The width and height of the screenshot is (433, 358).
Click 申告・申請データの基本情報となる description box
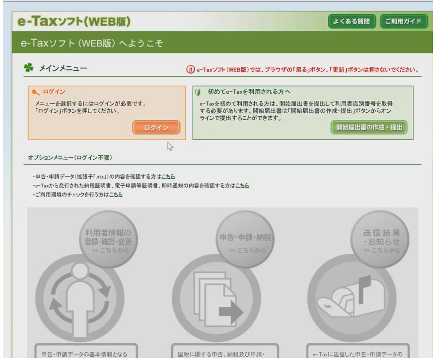[x=86, y=351]
